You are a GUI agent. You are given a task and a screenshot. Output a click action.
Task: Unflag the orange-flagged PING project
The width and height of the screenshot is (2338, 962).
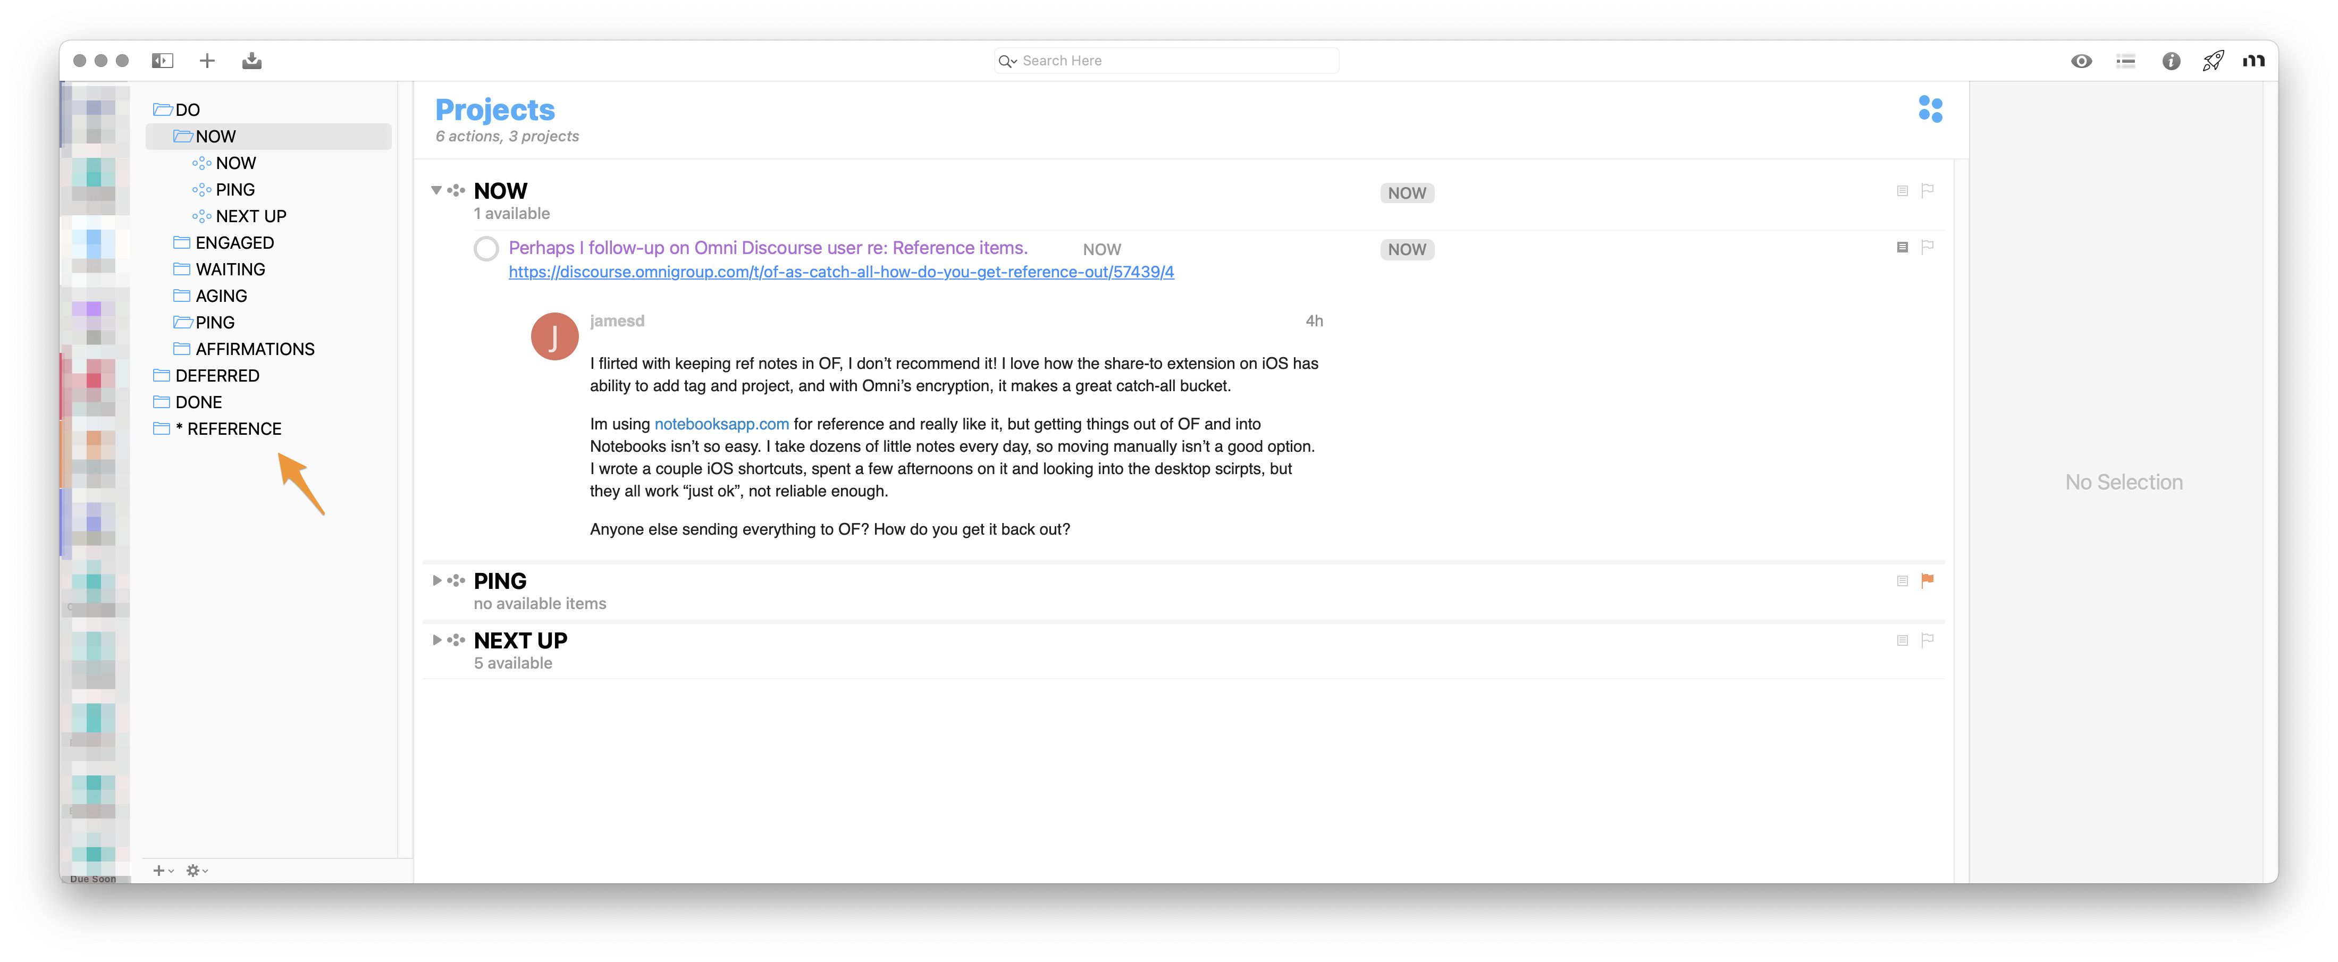coord(1927,581)
